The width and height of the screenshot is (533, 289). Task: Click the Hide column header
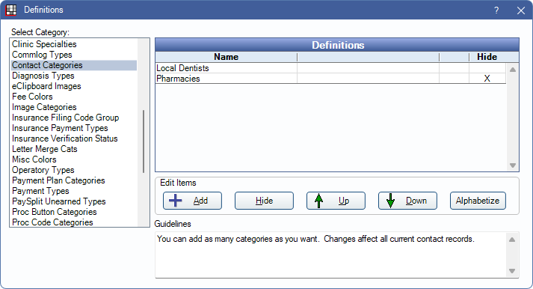[487, 57]
